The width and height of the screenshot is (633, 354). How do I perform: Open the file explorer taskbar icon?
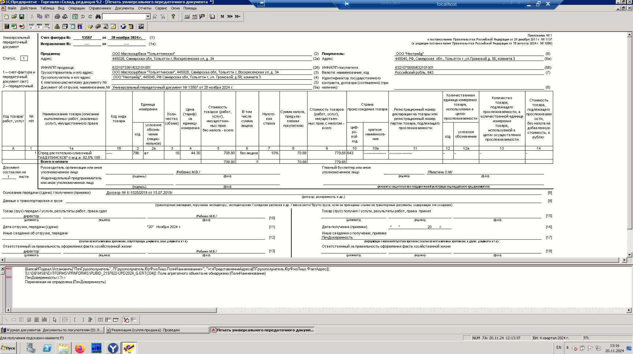[63, 348]
